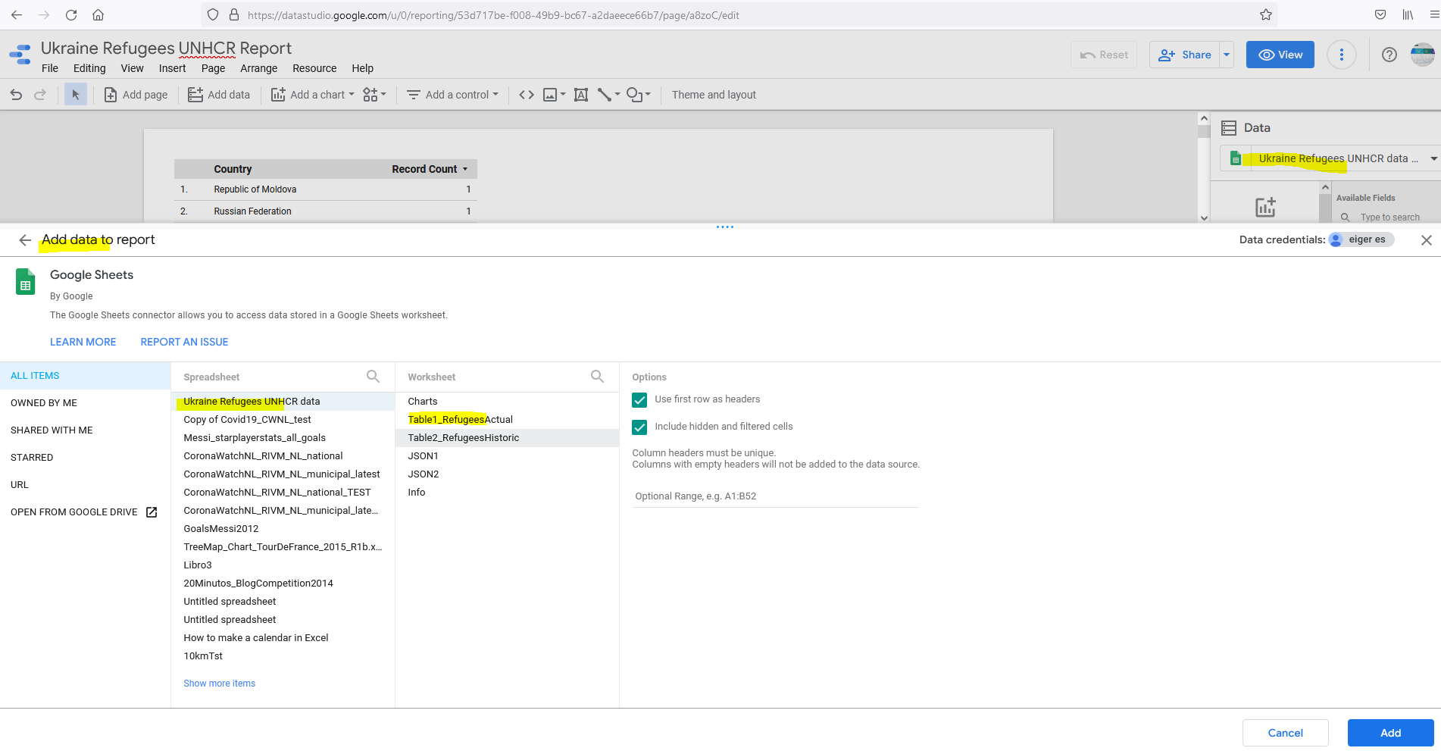
Task: Open the Add a control dropdown
Action: (452, 95)
